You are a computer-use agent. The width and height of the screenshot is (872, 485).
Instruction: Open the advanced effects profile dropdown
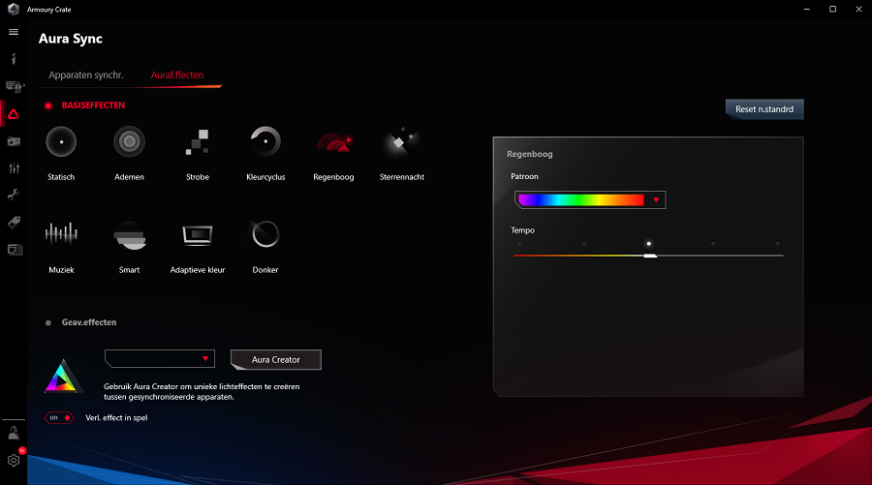pos(160,359)
